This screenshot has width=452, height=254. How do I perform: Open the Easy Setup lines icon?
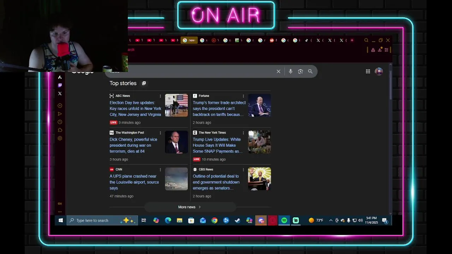(386, 50)
